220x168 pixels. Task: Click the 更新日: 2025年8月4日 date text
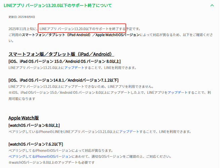tap(22, 17)
